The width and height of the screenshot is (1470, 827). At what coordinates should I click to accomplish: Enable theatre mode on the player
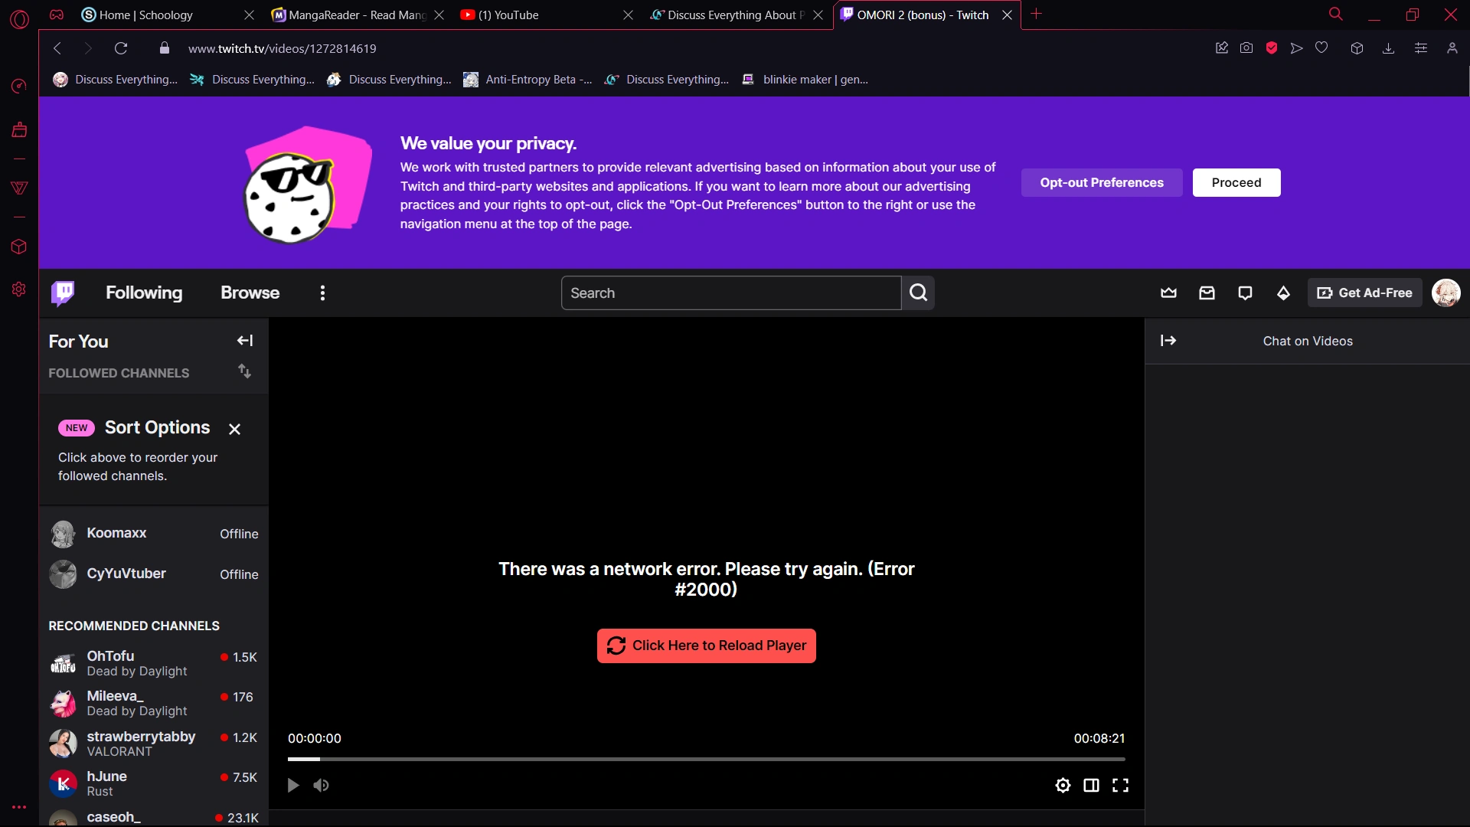[x=1091, y=785]
